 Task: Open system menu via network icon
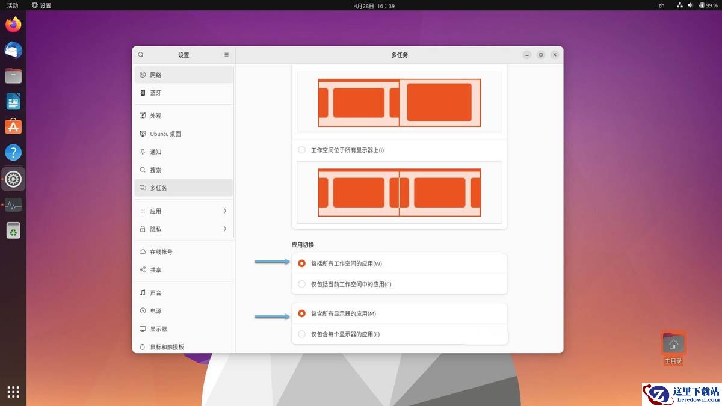pyautogui.click(x=680, y=5)
